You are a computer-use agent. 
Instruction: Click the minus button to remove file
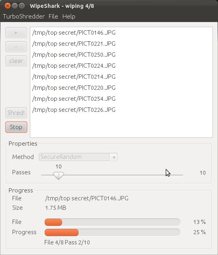[x=16, y=47]
